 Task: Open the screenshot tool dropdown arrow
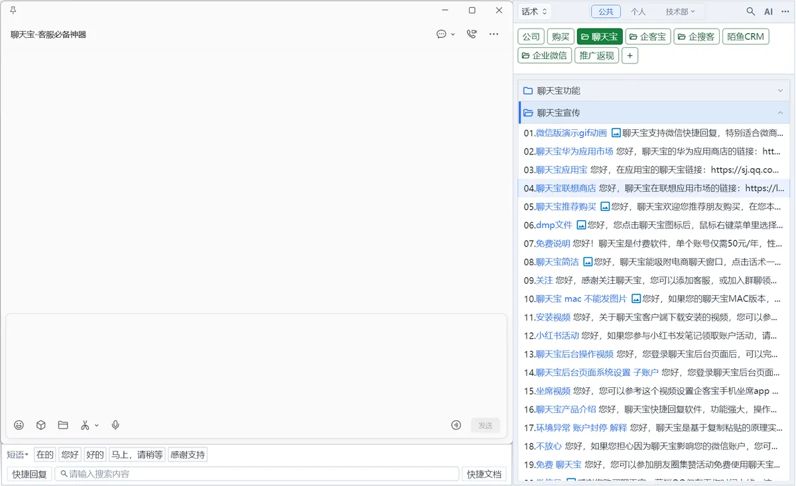click(x=97, y=426)
